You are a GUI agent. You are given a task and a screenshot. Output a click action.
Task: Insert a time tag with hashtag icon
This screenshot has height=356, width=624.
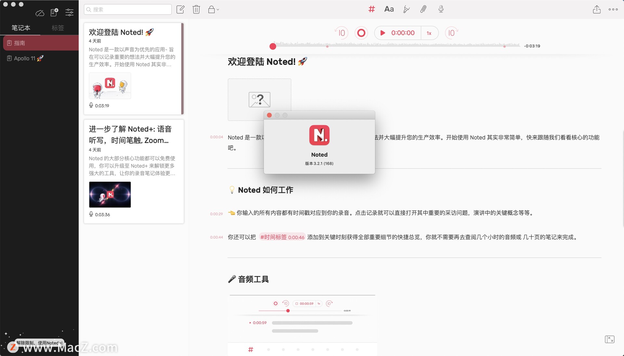point(371,9)
